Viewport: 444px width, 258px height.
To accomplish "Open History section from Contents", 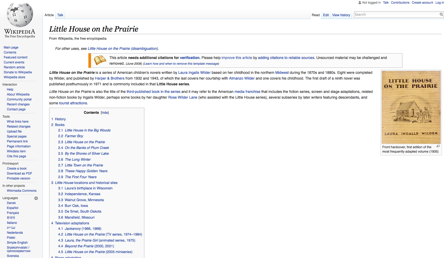I will tap(60, 119).
